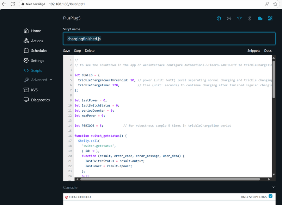Click the code editor vertical scrollbar thumb

click(274, 79)
